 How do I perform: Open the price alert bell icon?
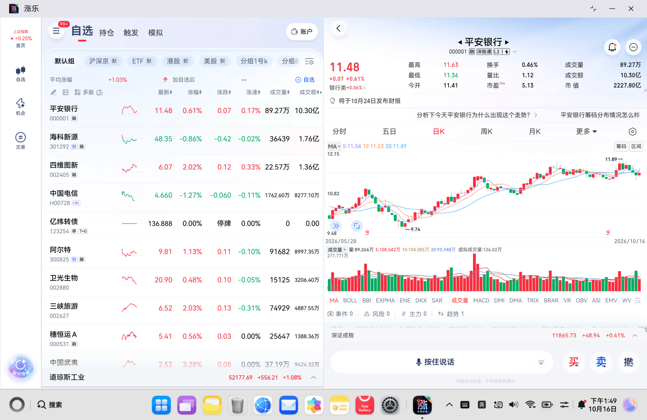[612, 47]
